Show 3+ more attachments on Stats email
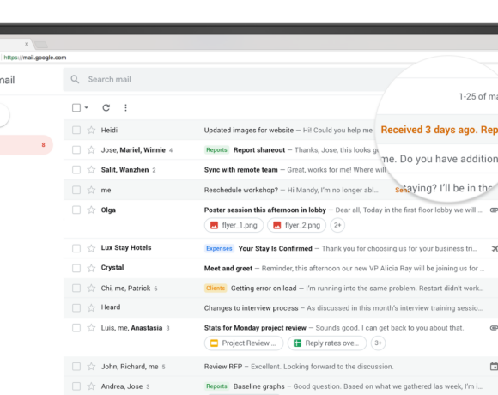The height and width of the screenshot is (395, 498). pos(378,343)
